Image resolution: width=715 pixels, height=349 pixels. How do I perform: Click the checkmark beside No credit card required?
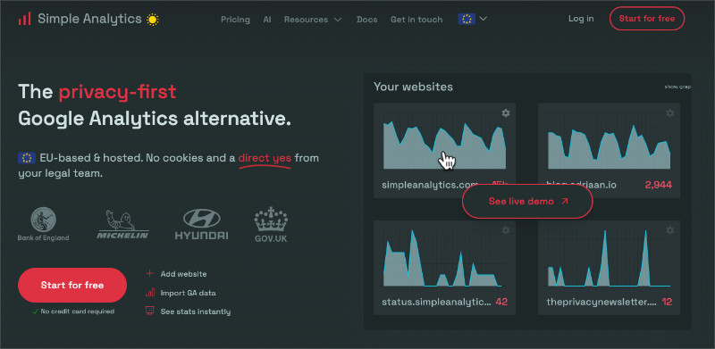pos(35,312)
